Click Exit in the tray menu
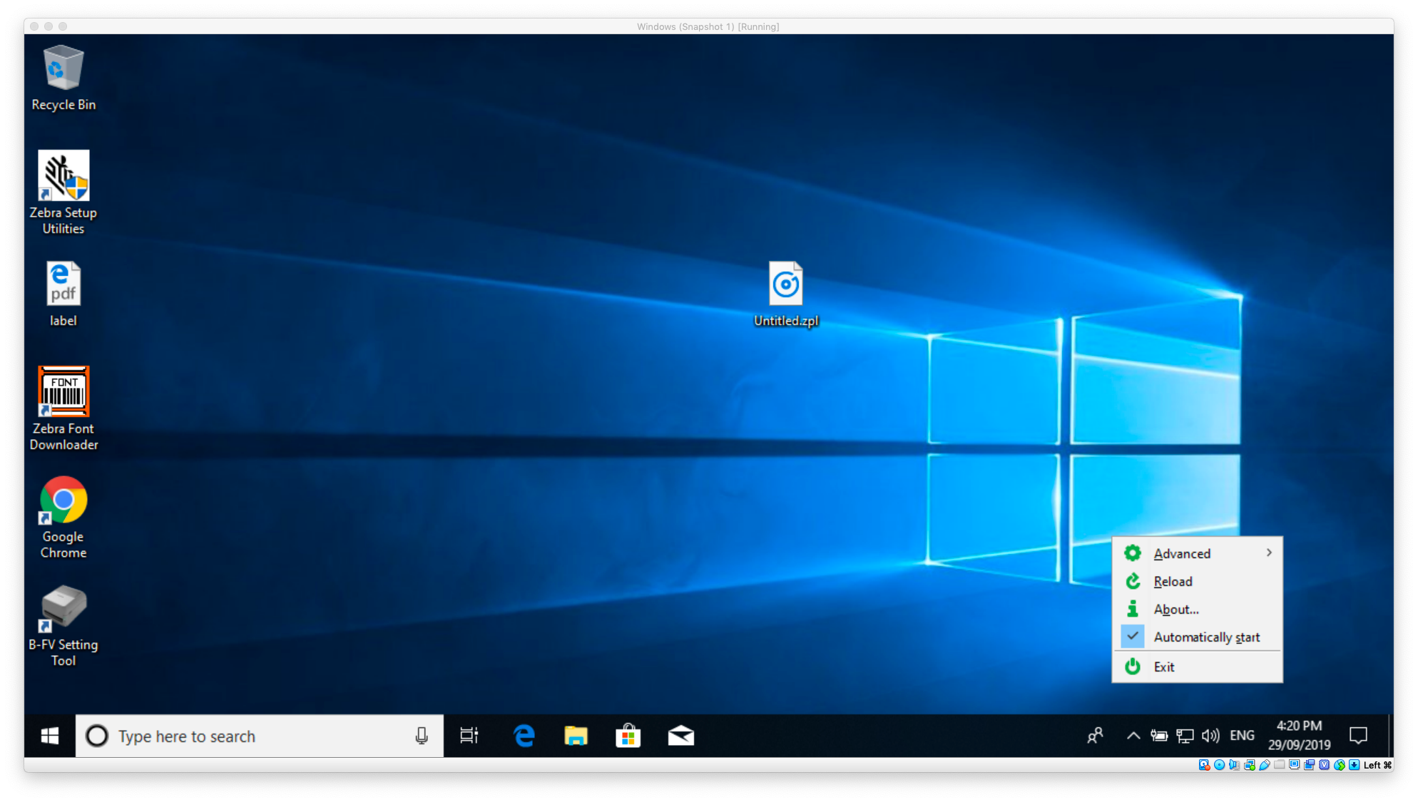Image resolution: width=1418 pixels, height=802 pixels. click(x=1164, y=667)
